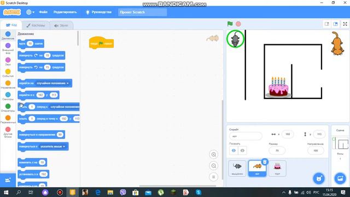Click the sprite direction field
The height and width of the screenshot is (197, 350).
316,150
